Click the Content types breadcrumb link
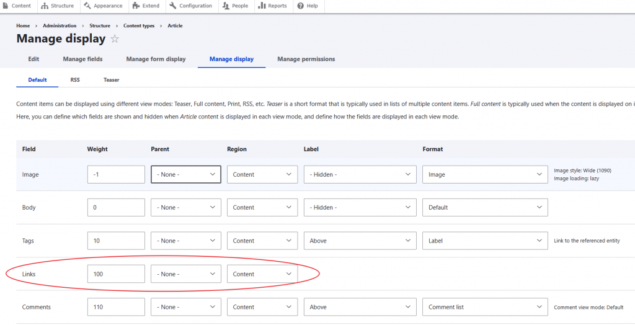 139,26
